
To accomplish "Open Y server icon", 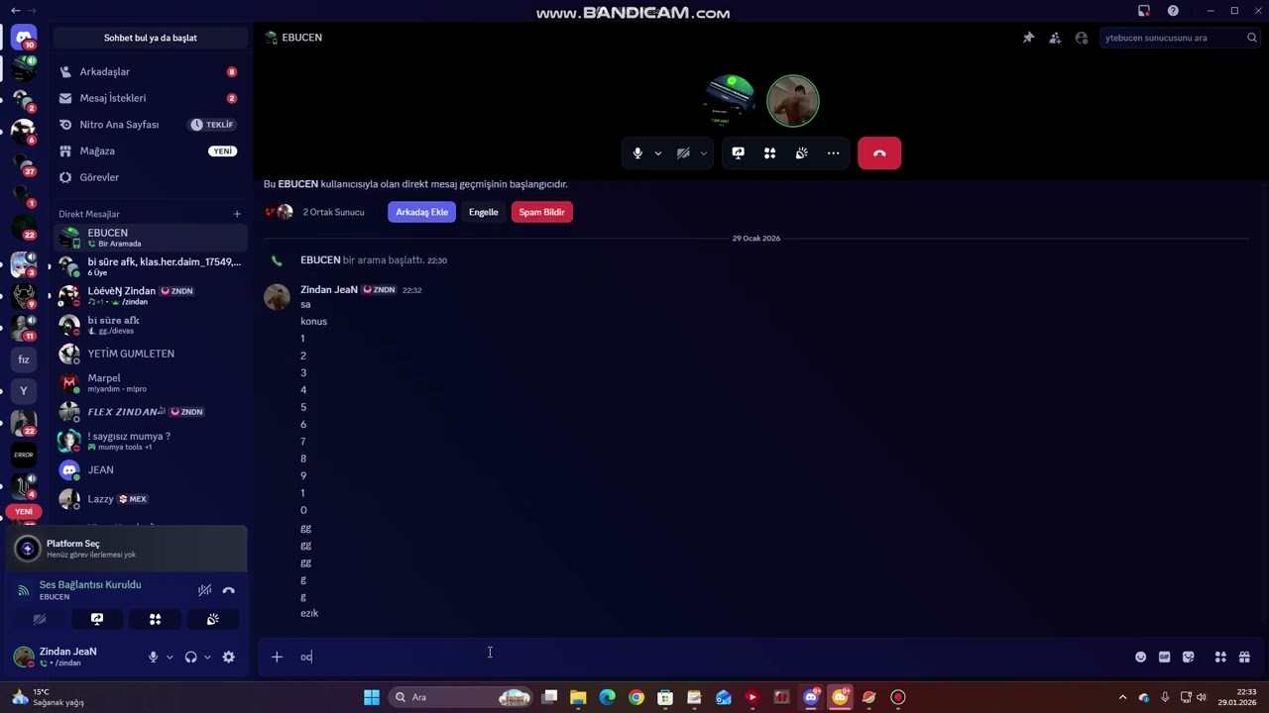I will tap(24, 390).
